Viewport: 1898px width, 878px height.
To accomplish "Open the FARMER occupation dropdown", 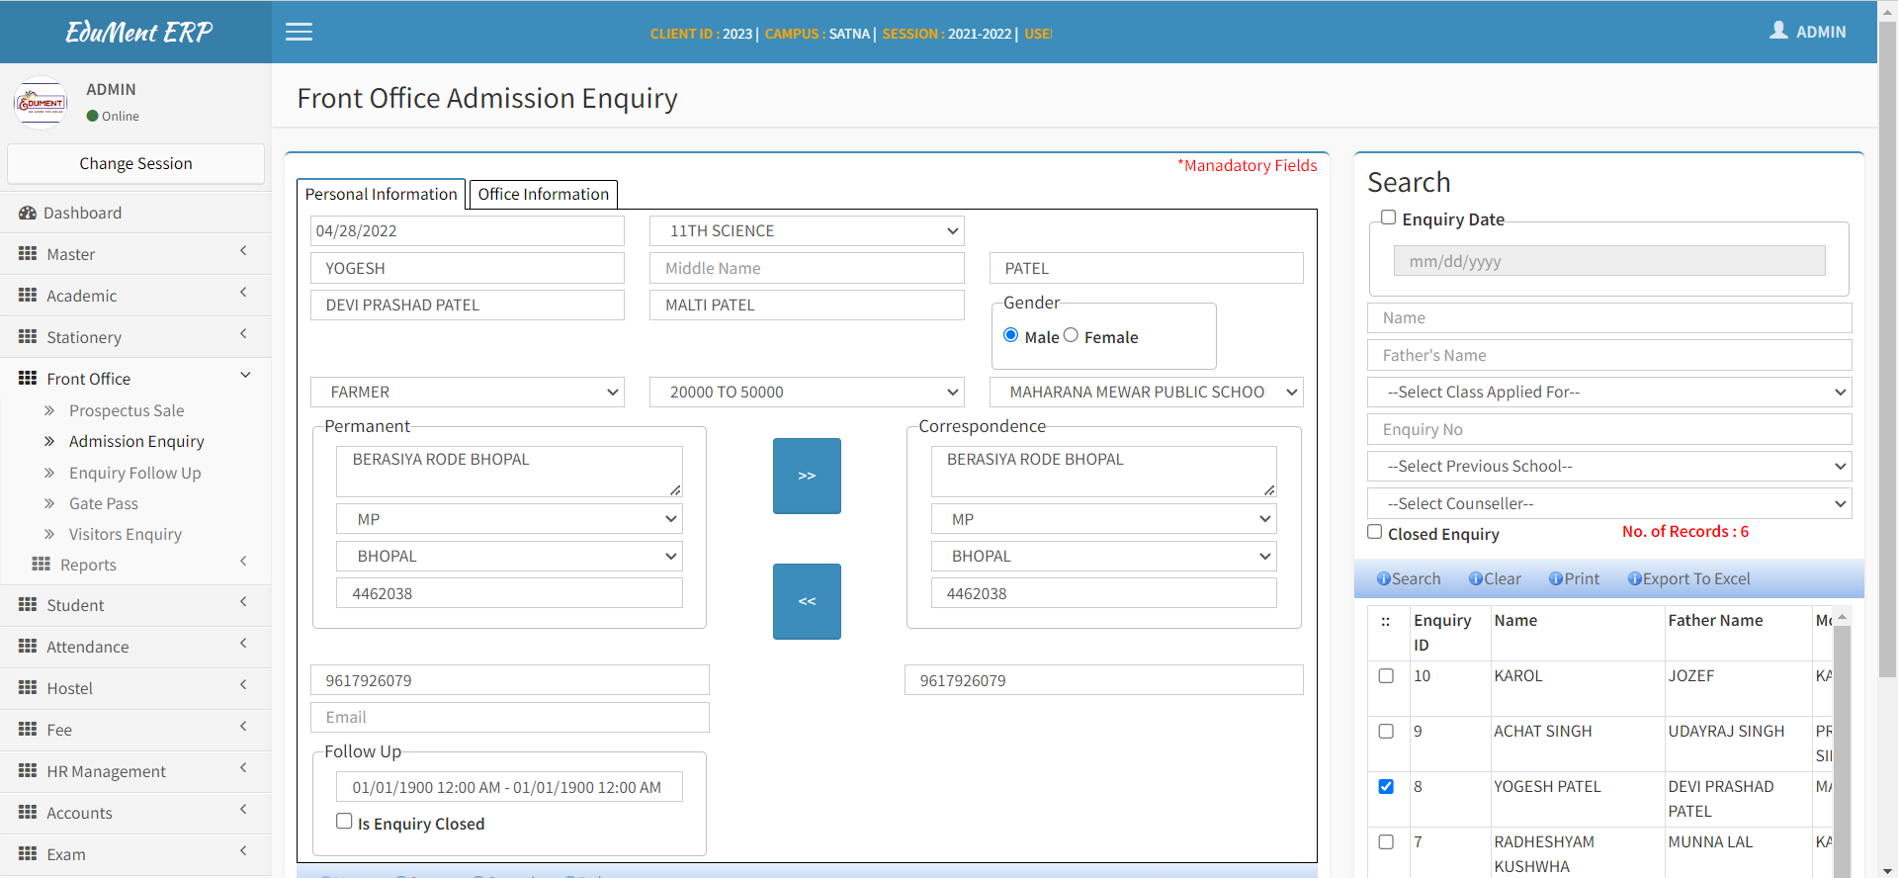I will (x=467, y=393).
